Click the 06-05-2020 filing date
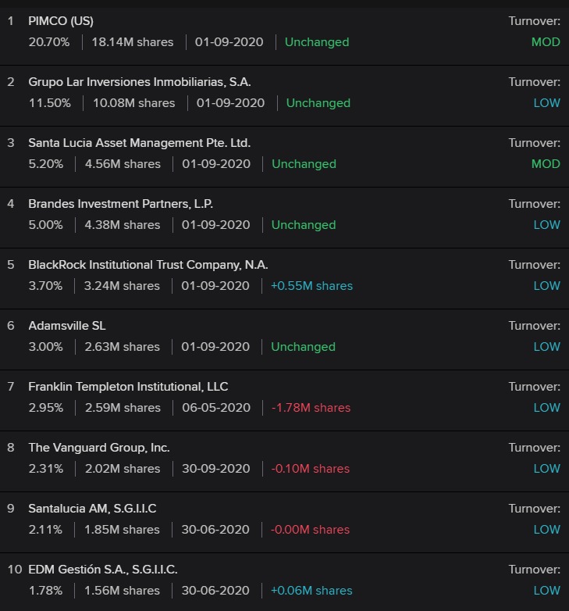The height and width of the screenshot is (611, 569). (216, 408)
